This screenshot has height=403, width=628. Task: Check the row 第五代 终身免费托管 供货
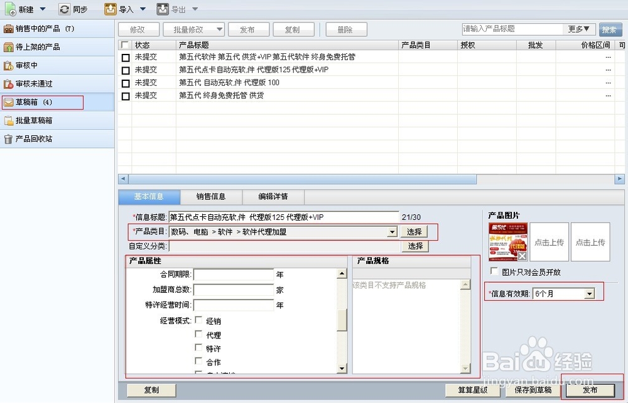pyautogui.click(x=126, y=96)
